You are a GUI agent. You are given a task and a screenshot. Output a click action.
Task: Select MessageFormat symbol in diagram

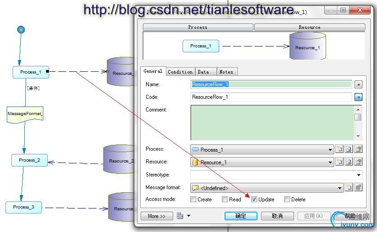(x=25, y=115)
